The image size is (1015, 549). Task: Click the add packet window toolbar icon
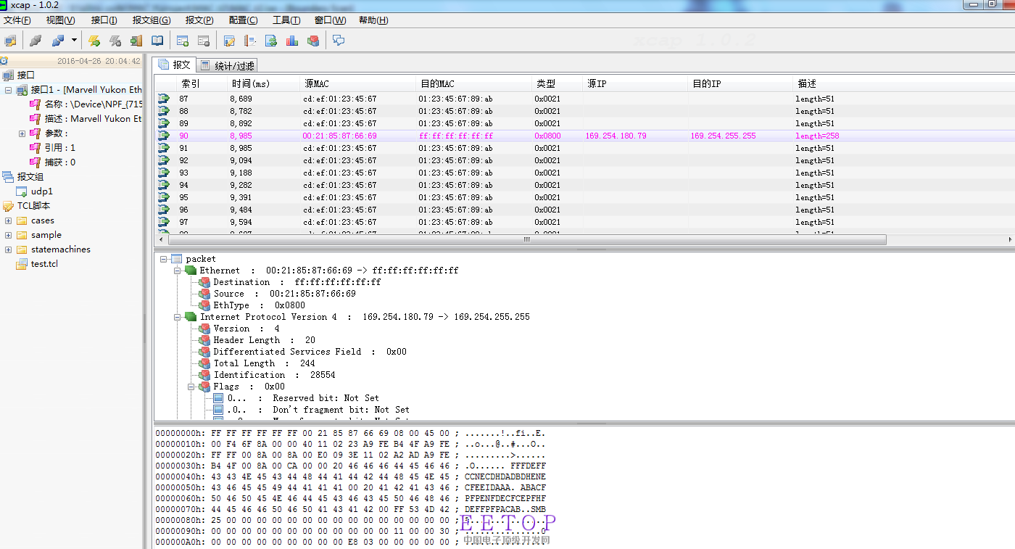click(183, 41)
